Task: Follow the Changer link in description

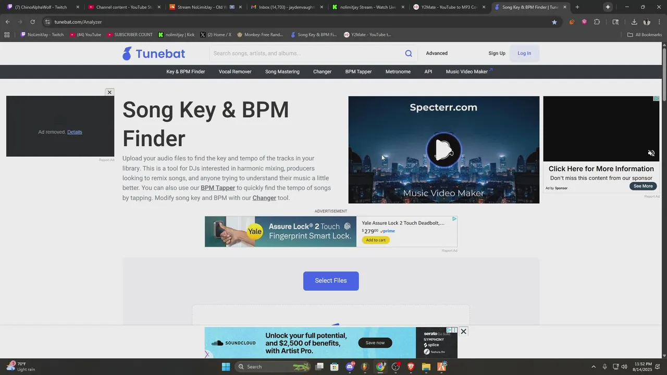Action: coord(264,198)
